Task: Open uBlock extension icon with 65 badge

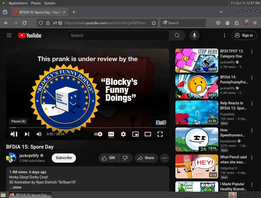Action: (x=246, y=23)
